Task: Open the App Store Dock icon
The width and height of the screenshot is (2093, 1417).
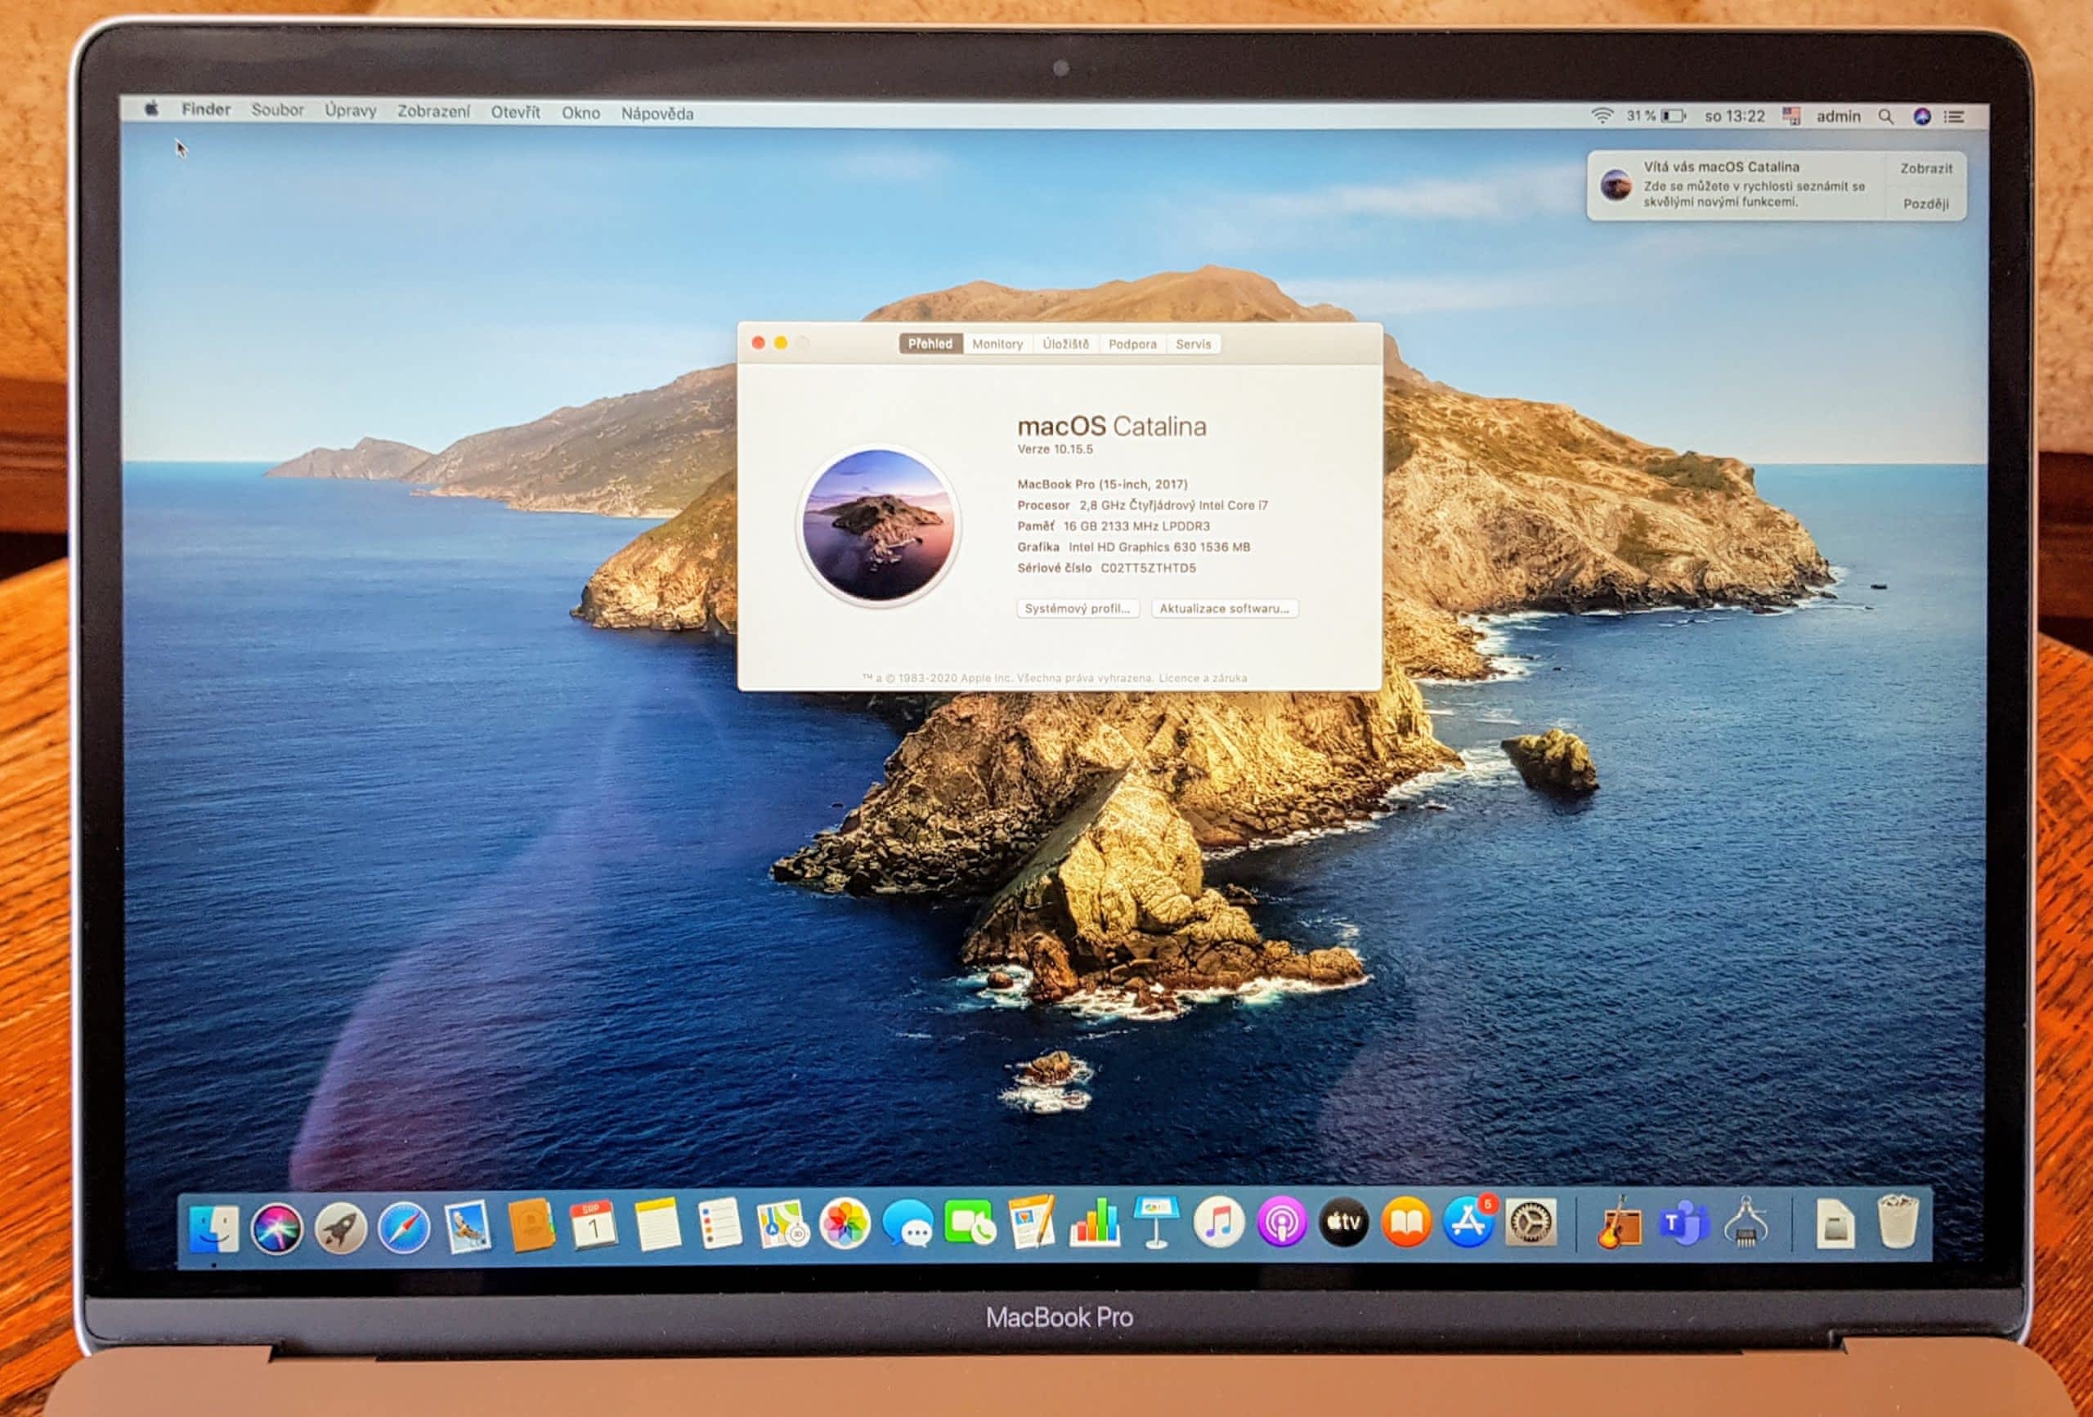Action: coord(1468,1223)
